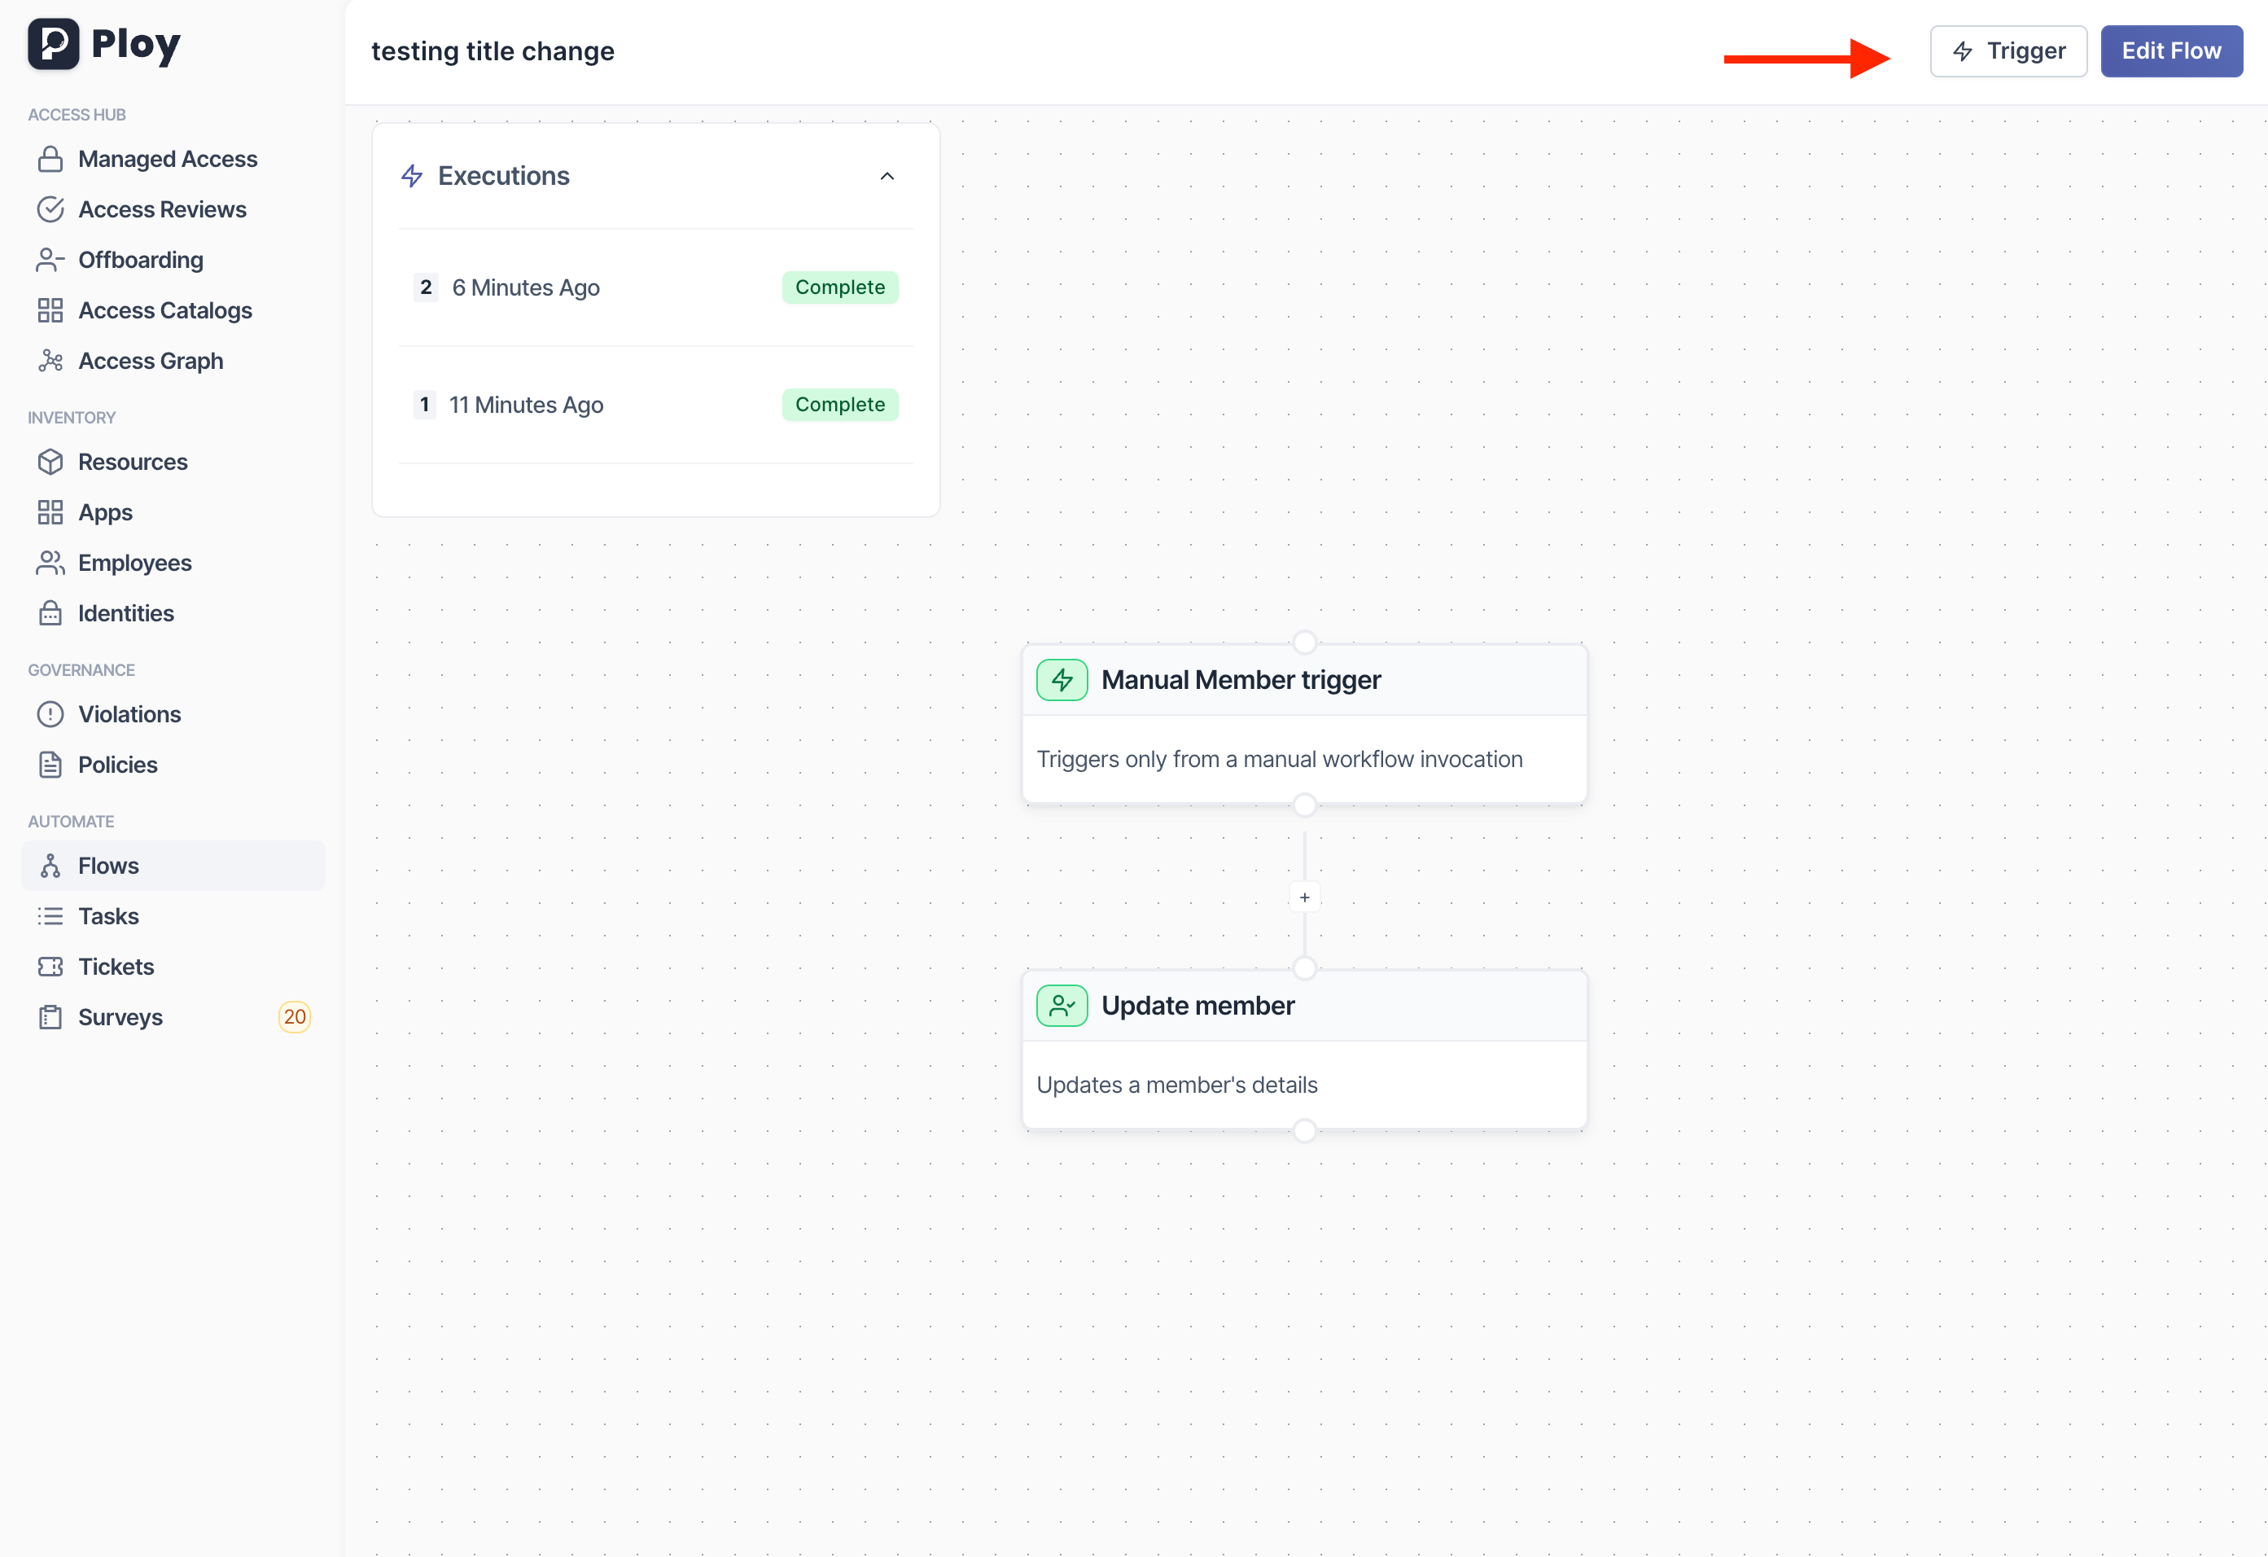Navigate to Access Graph

(x=173, y=362)
